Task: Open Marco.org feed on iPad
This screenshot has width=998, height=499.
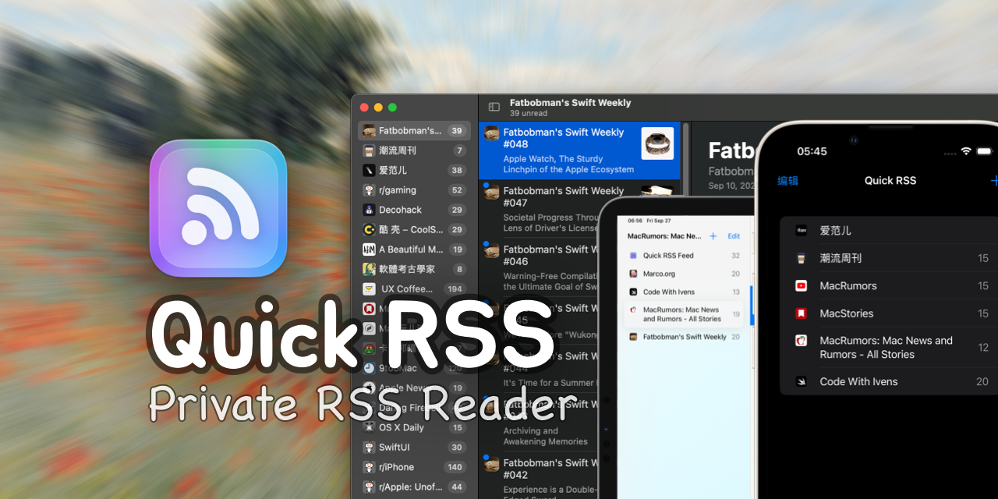Action: [685, 274]
